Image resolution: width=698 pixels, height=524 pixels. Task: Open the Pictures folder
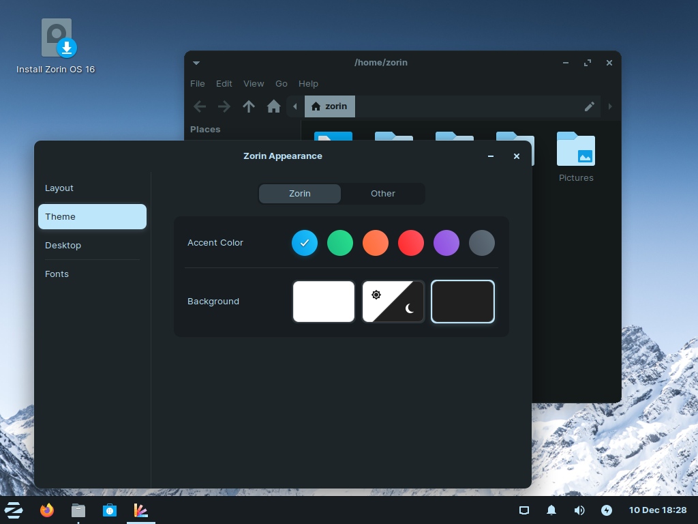tap(576, 157)
